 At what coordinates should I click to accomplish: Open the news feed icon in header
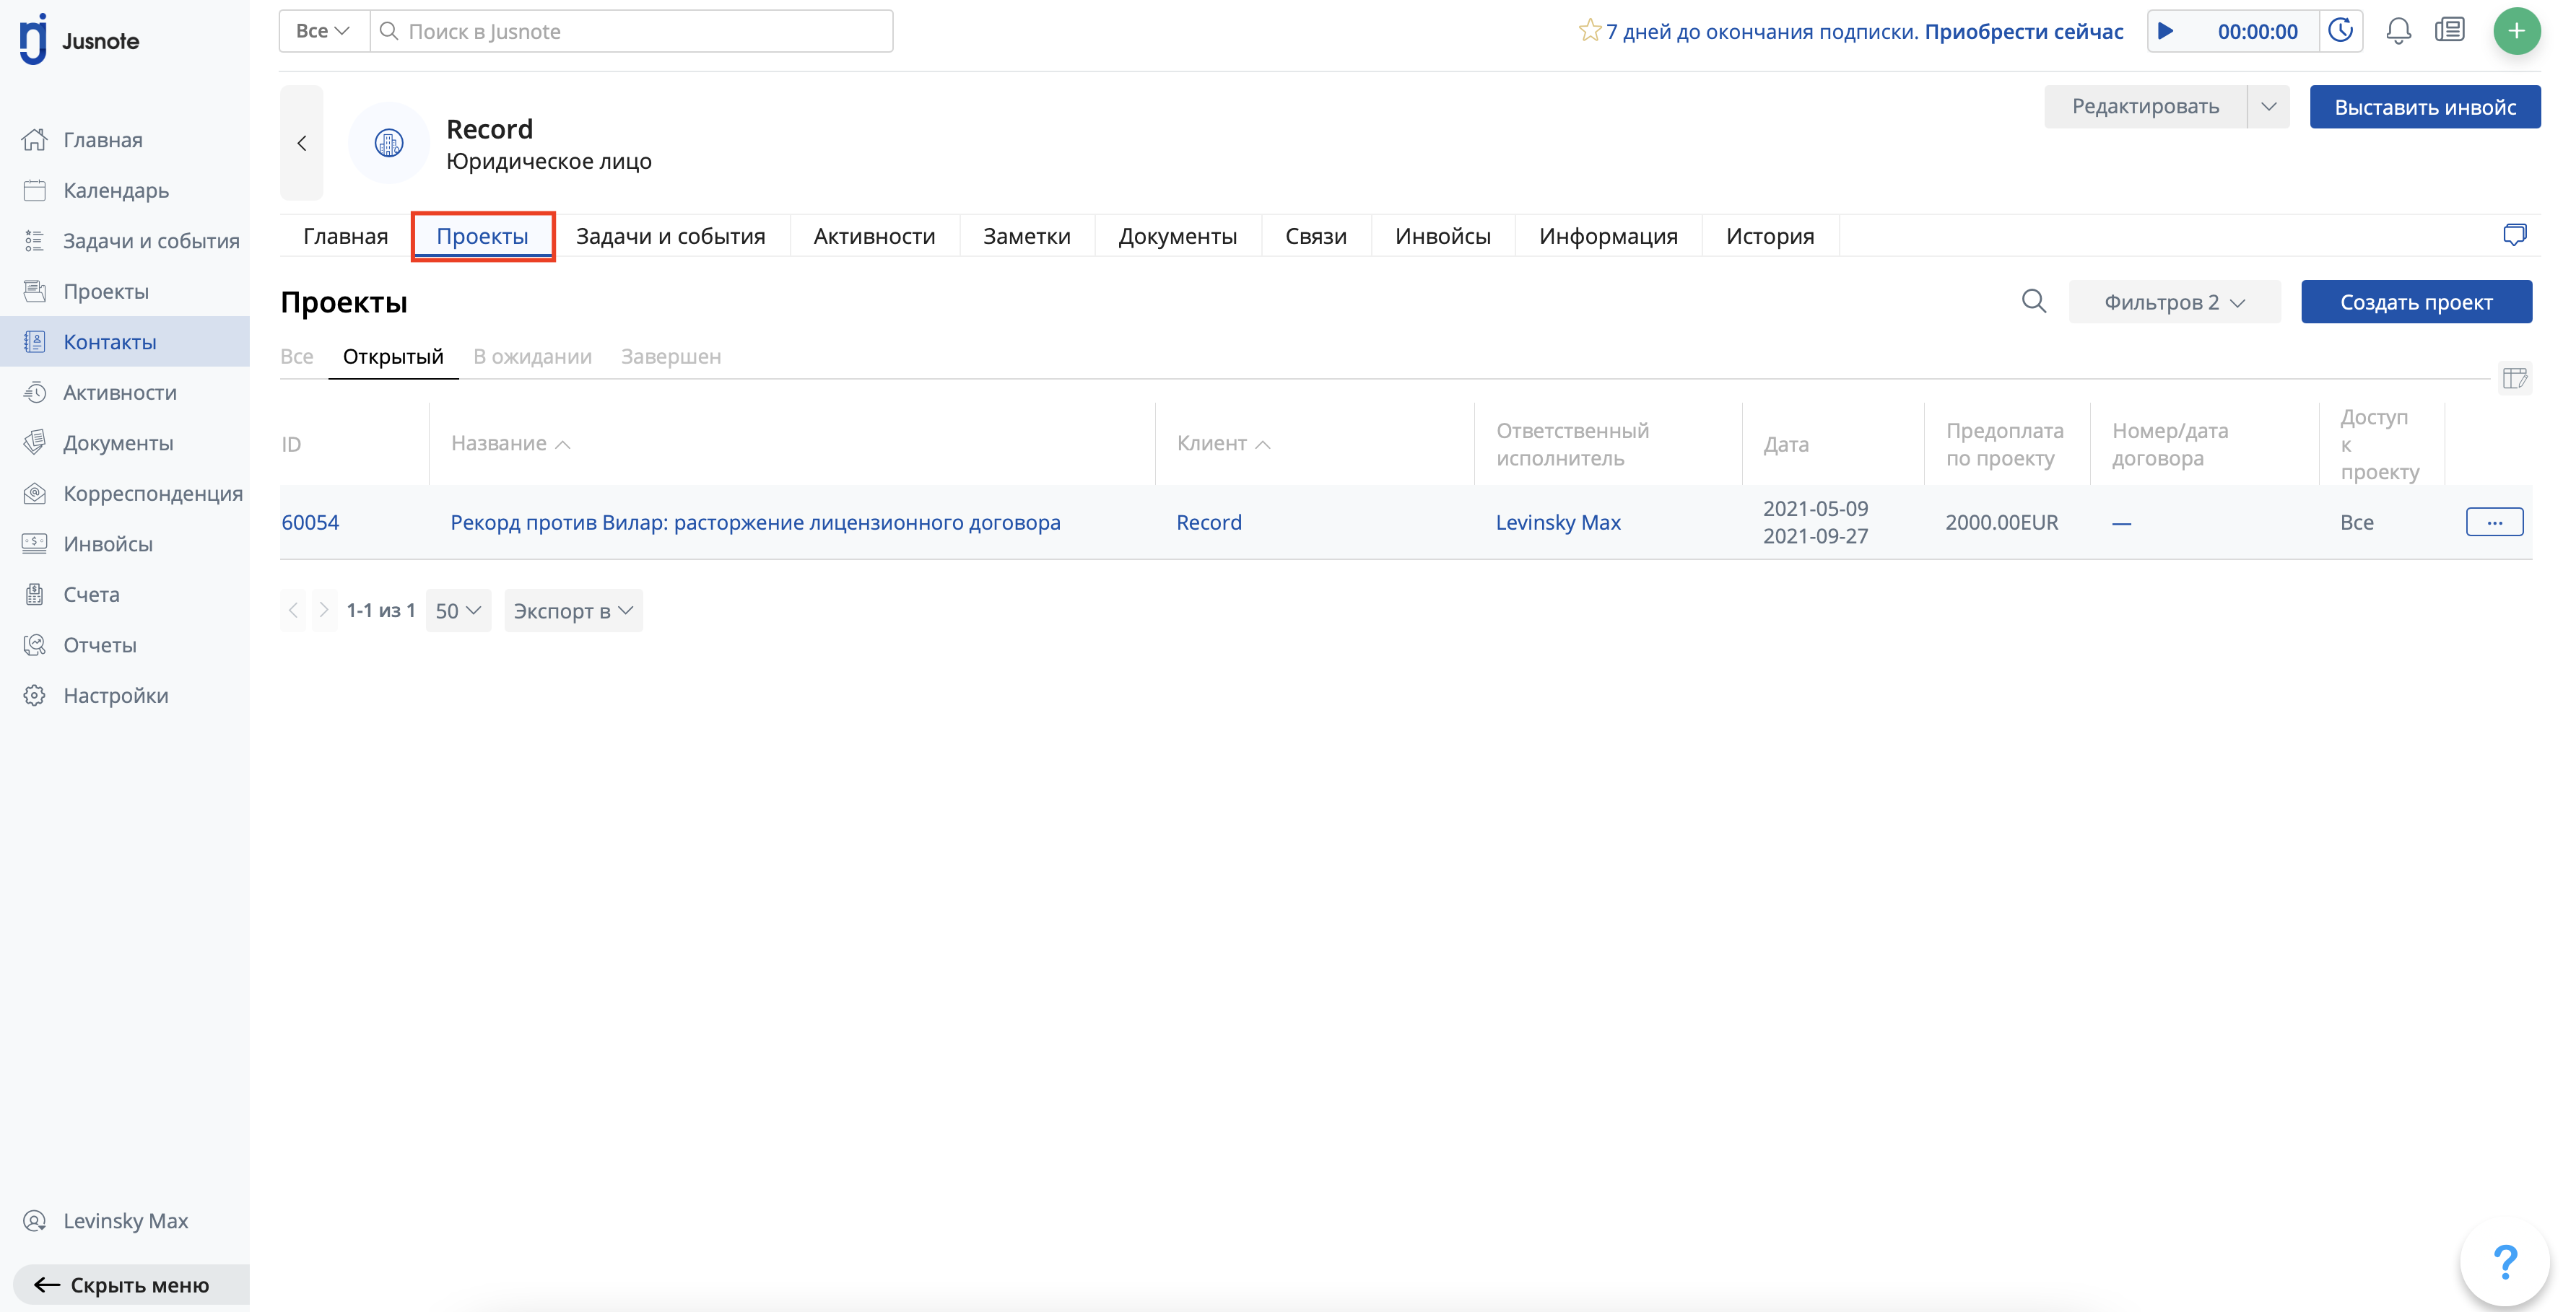2449,31
